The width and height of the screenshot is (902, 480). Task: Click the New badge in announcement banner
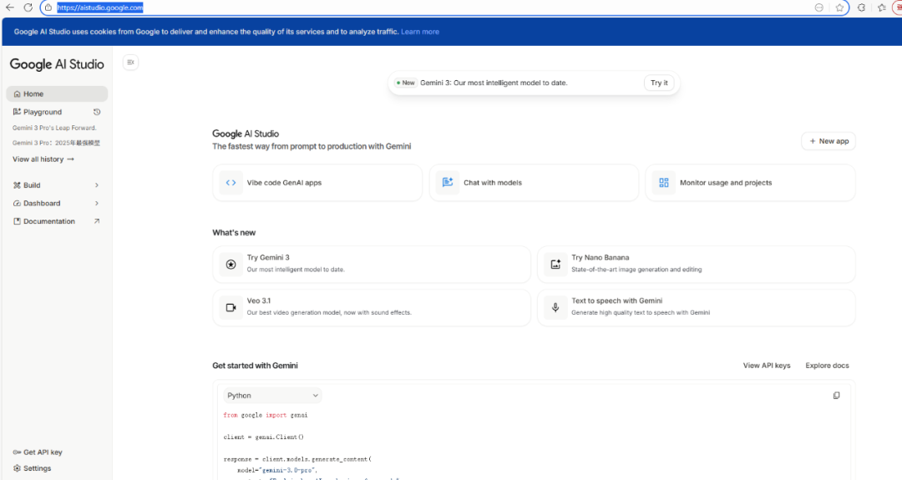tap(406, 83)
